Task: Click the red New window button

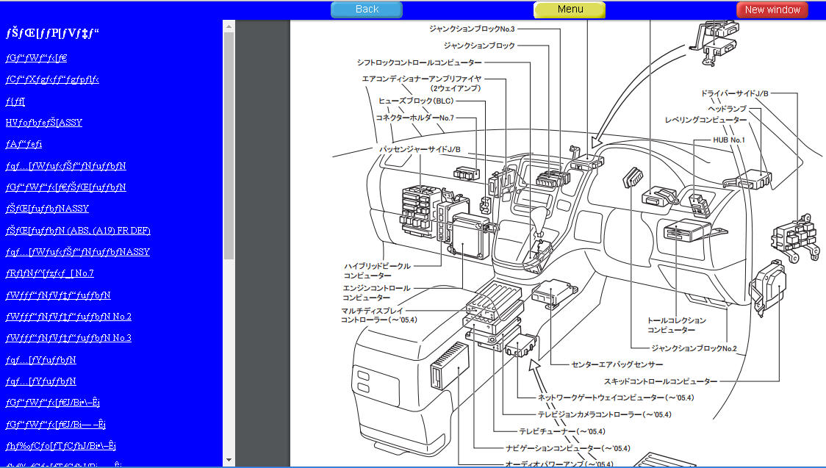Action: tap(772, 10)
